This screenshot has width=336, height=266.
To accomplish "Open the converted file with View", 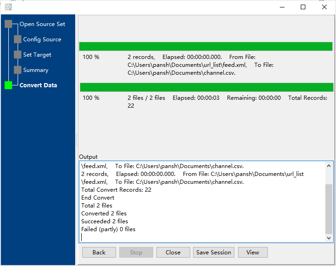I will point(252,253).
